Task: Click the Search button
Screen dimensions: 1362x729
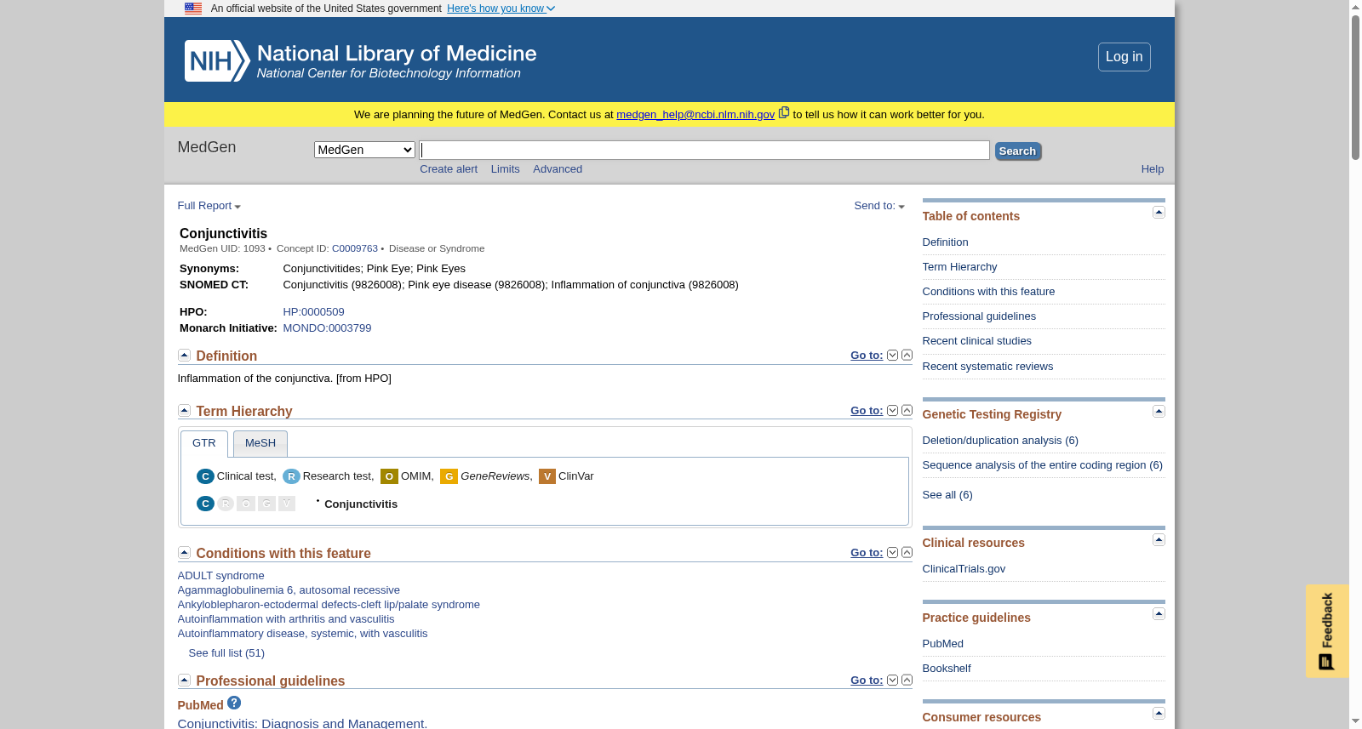Action: coord(1017,151)
